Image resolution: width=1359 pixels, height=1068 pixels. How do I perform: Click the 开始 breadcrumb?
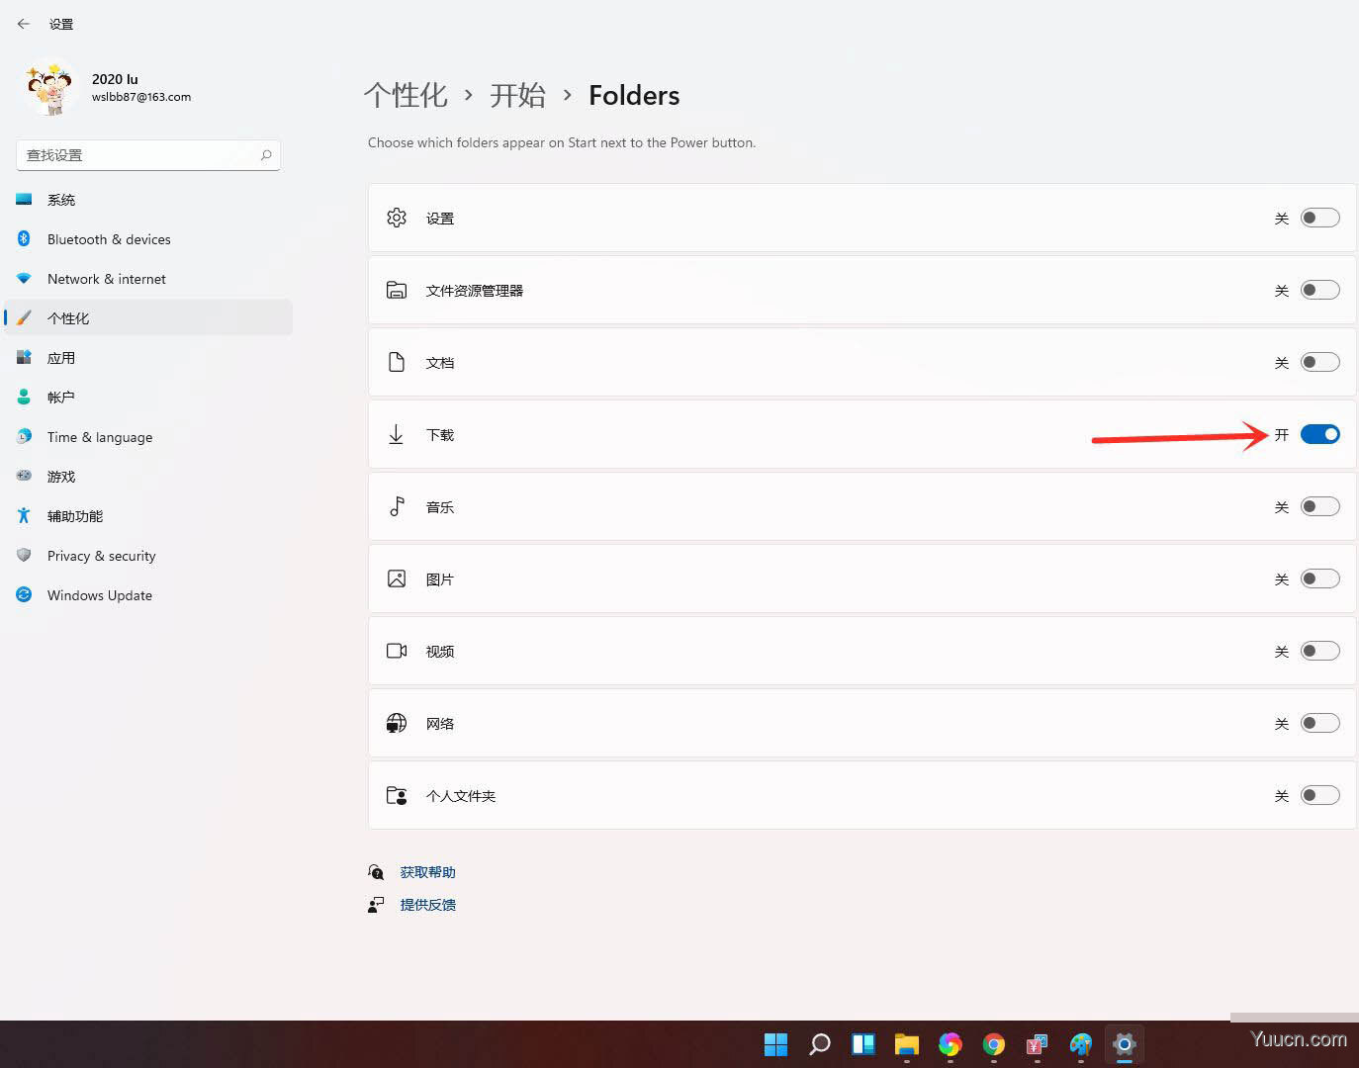point(517,95)
